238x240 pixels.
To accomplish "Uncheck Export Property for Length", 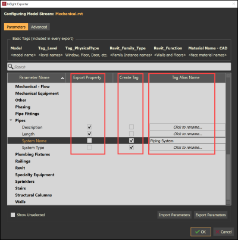I will (89, 134).
